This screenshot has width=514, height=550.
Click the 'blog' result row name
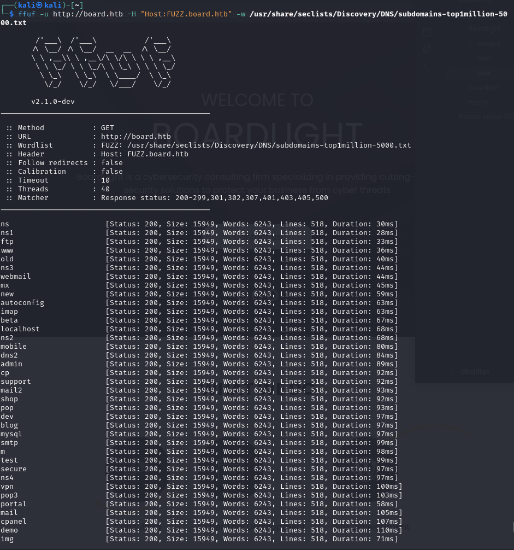(9, 425)
